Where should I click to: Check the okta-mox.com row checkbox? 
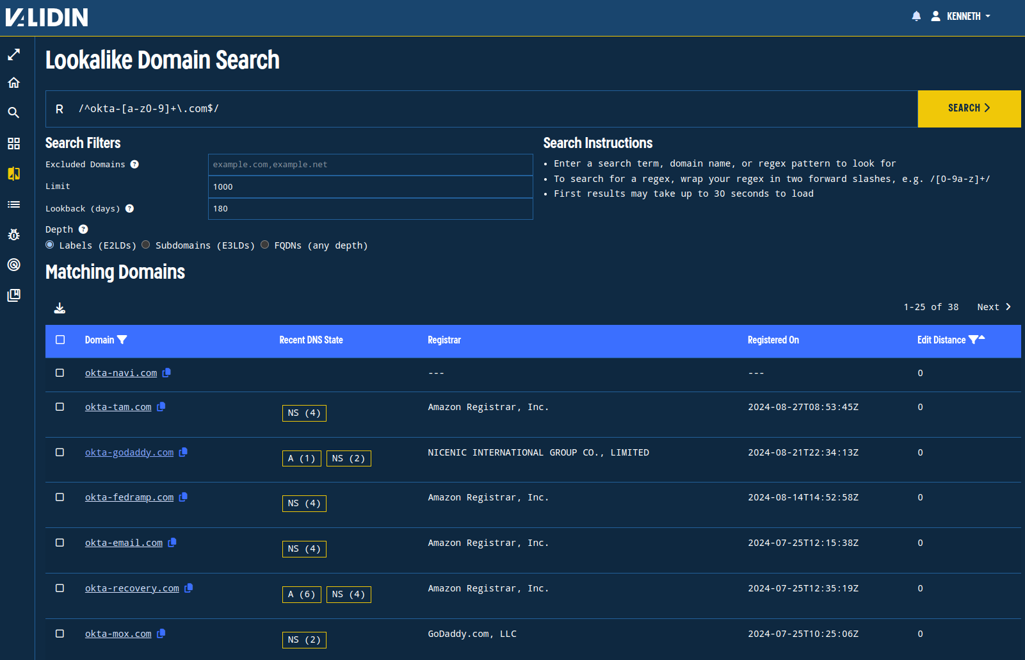pos(60,634)
